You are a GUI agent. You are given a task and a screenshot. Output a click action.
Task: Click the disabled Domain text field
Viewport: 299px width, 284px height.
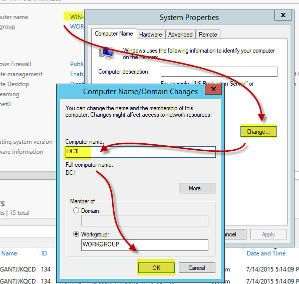pyautogui.click(x=145, y=221)
